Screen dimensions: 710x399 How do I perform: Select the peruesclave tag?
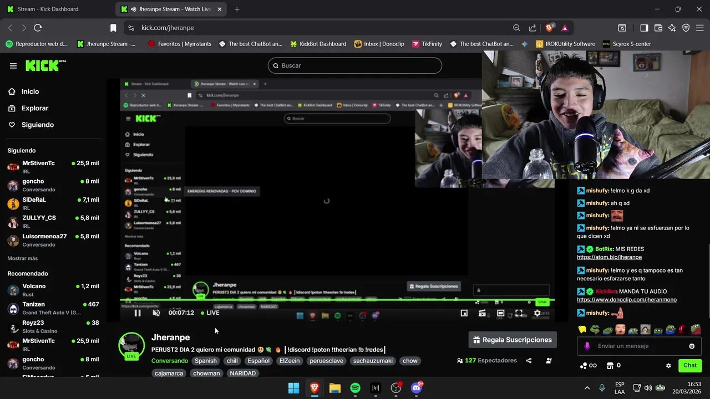pyautogui.click(x=327, y=361)
